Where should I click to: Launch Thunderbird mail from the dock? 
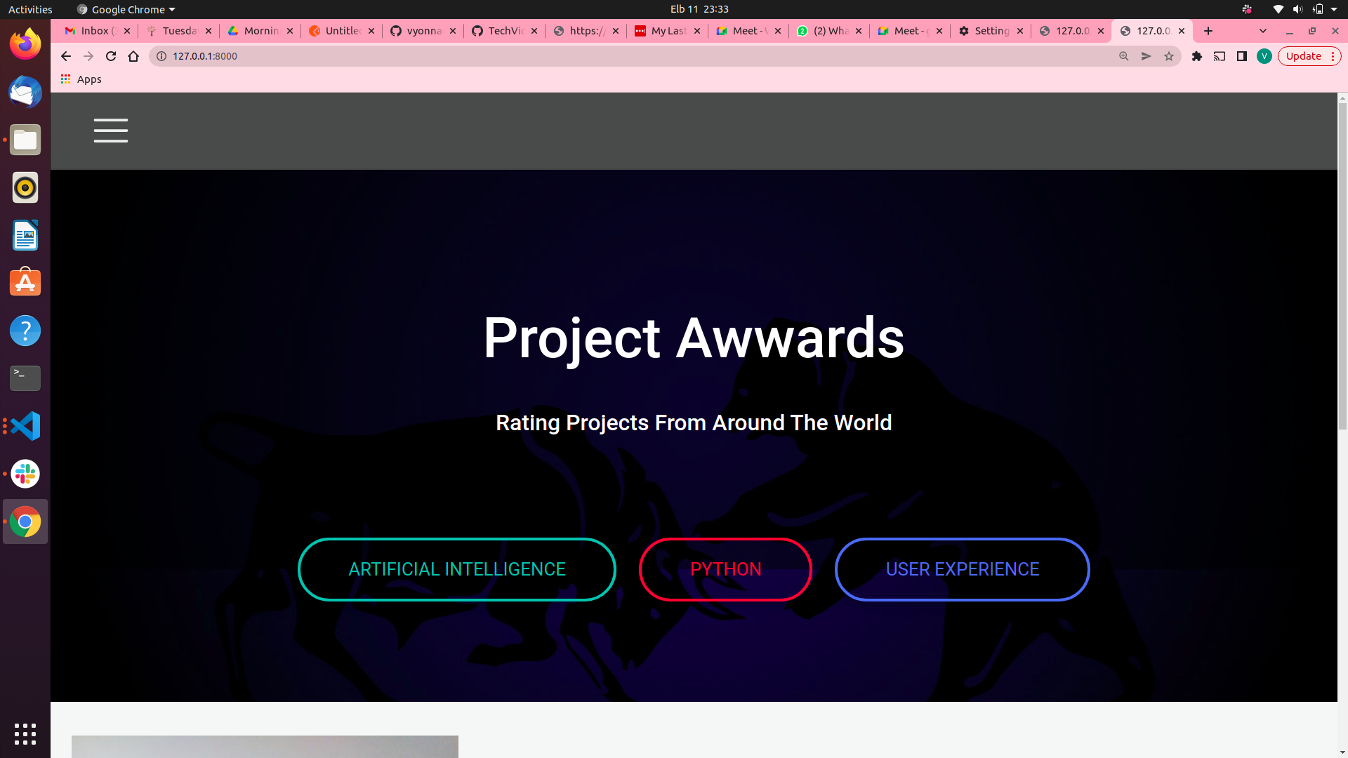tap(25, 92)
